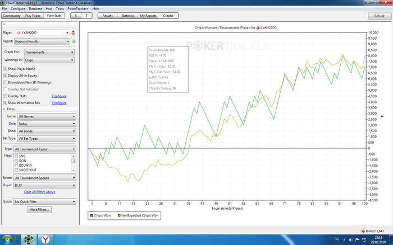Click the Net Expected Chips Won legend swatch
Image resolution: width=393 pixels, height=245 pixels.
[x=119, y=215]
